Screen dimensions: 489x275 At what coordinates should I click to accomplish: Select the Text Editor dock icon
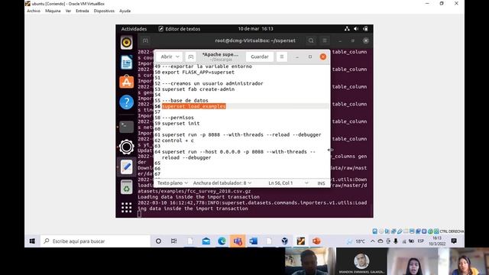[x=126, y=167]
